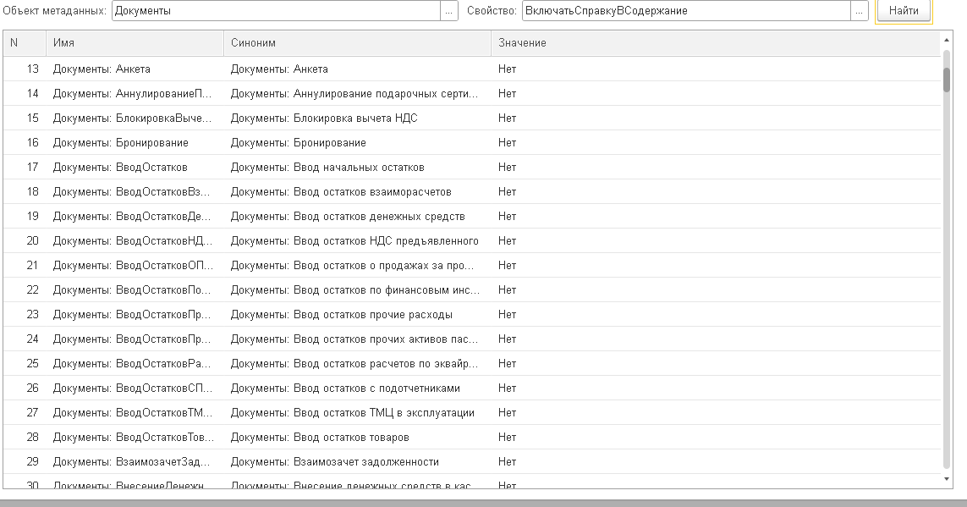The image size is (967, 507).
Task: Select row Документы: Бронирование
Action: coord(472,142)
